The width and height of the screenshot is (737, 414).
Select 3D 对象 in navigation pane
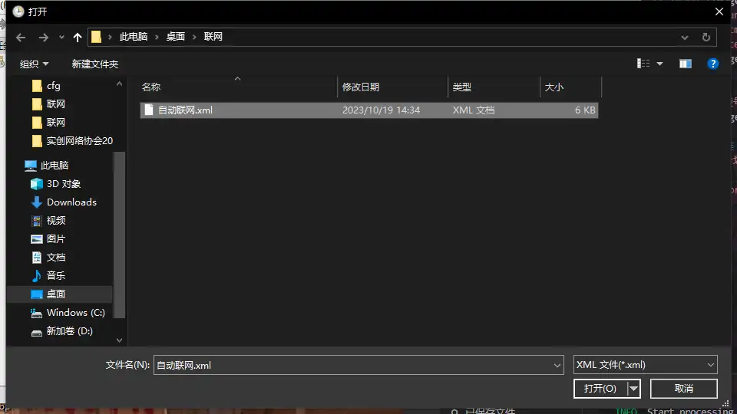pos(63,184)
